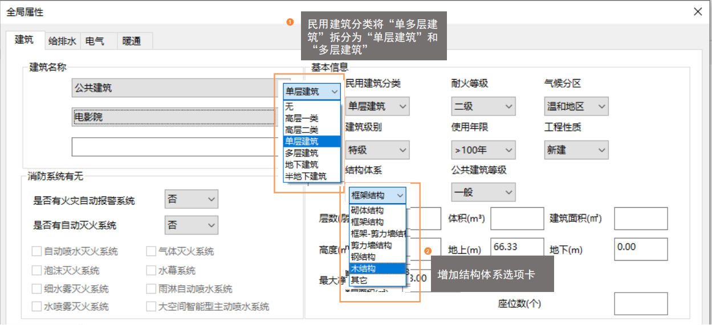Select 高层一类 from the dropdown list

pos(312,118)
